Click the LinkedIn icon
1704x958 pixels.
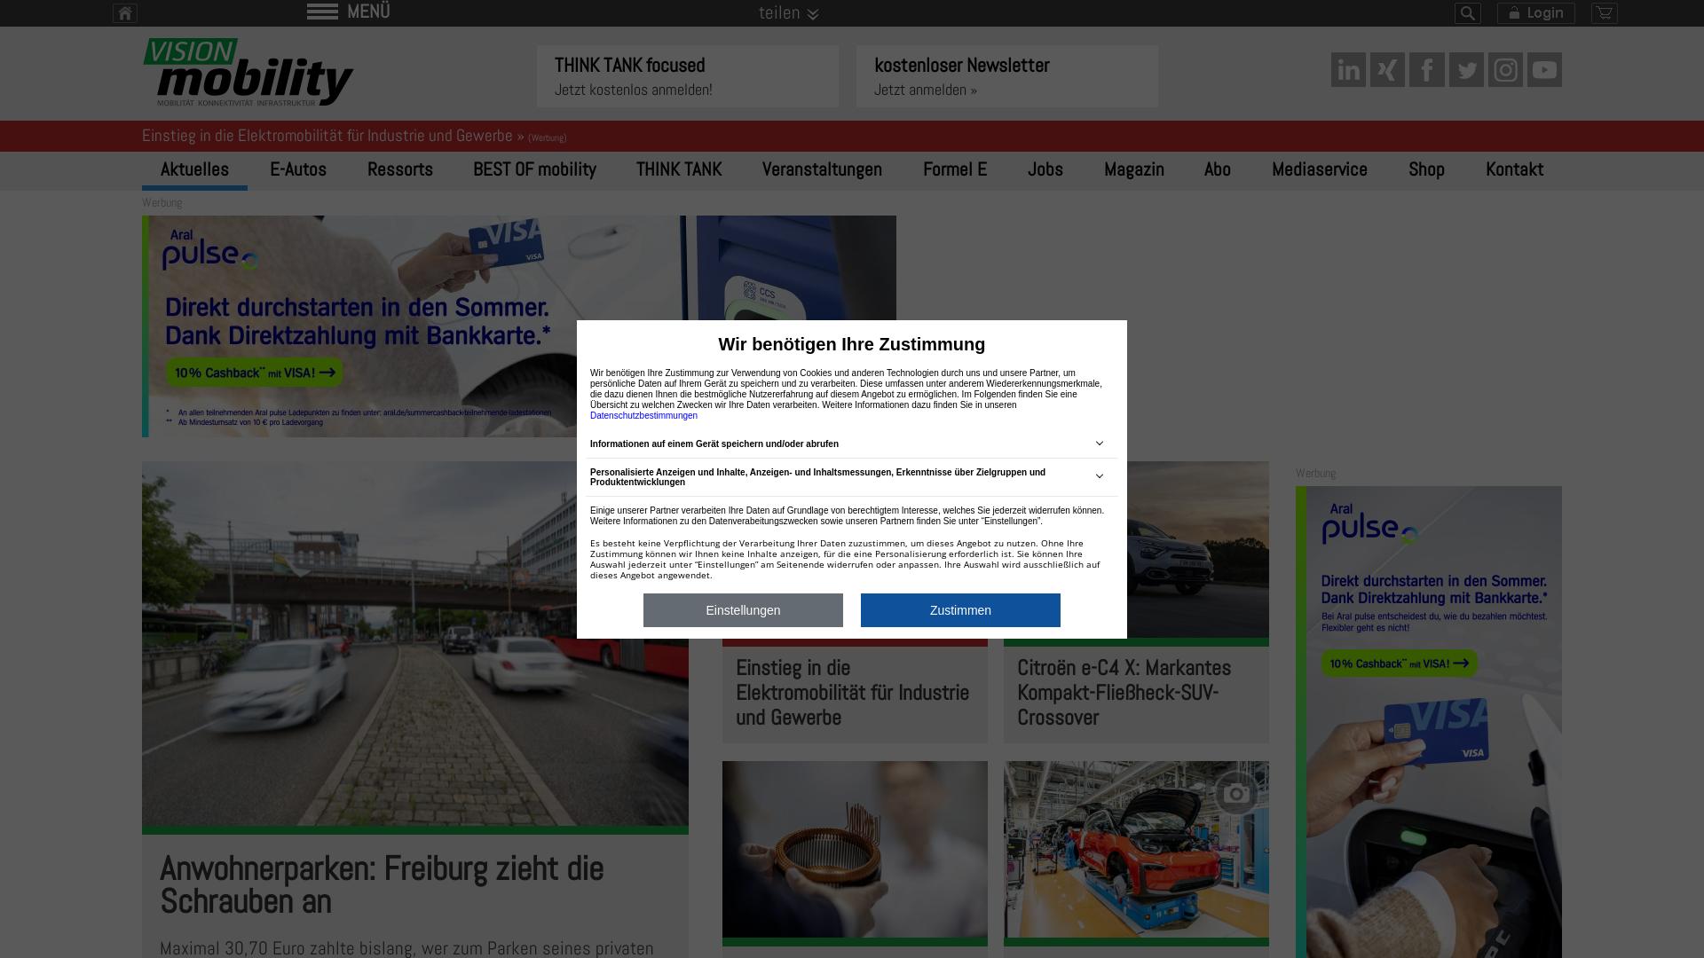coord(1348,69)
